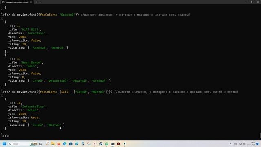Open the red recorder app in taskbar
261x147 pixels.
pos(119,144)
